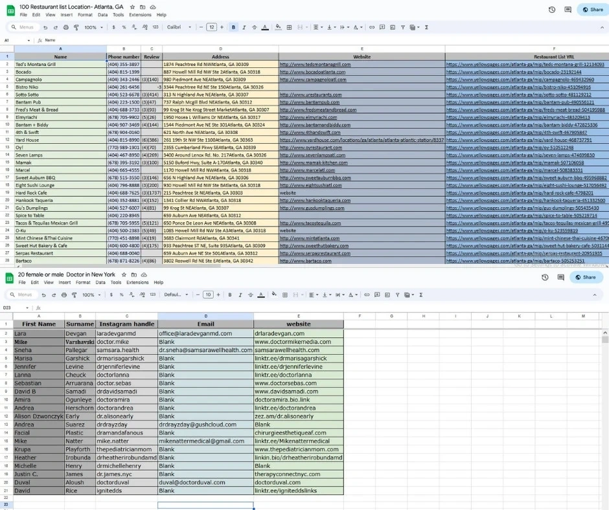Toggle Bold in Restaurant sheet toolbar

(233, 27)
